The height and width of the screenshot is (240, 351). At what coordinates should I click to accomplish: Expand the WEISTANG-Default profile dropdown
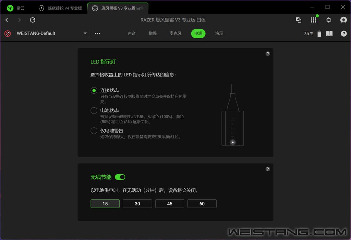(52, 34)
